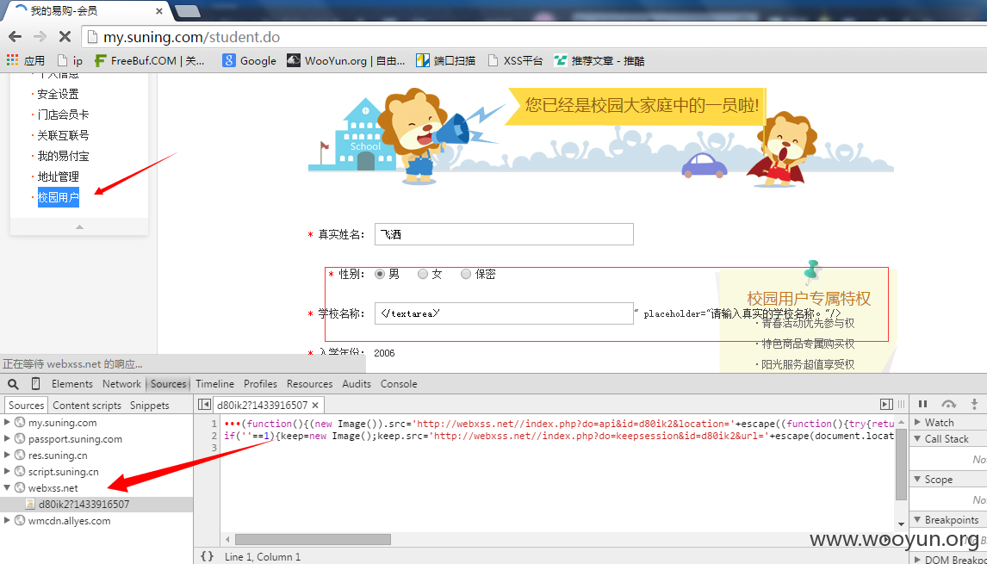Open the Google bookmark
Screen dimensions: 987x564
point(250,60)
